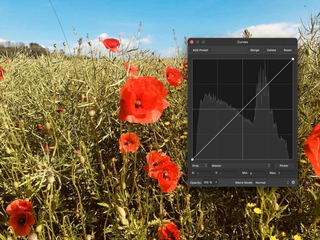Activate the Picker button
320x240 pixels.
pos(284,166)
